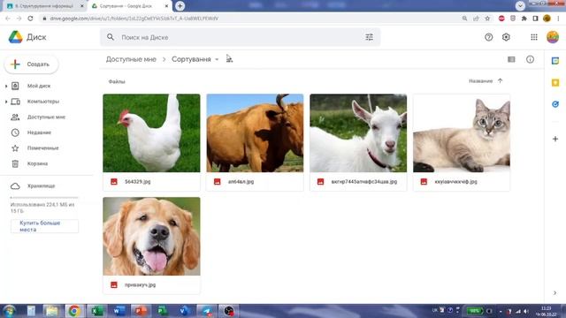Reverse sort direction arrow
The height and width of the screenshot is (318, 566).
[500, 80]
